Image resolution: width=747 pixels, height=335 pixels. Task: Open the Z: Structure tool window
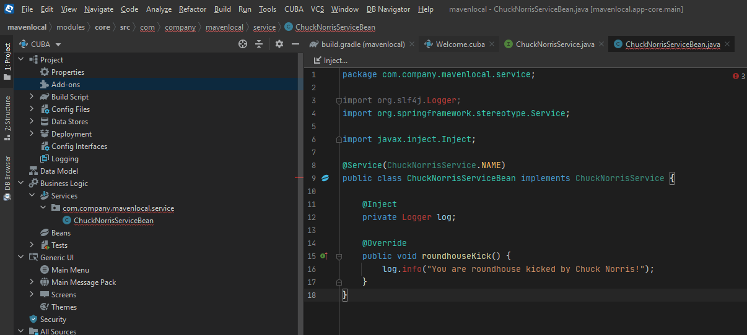click(x=7, y=117)
